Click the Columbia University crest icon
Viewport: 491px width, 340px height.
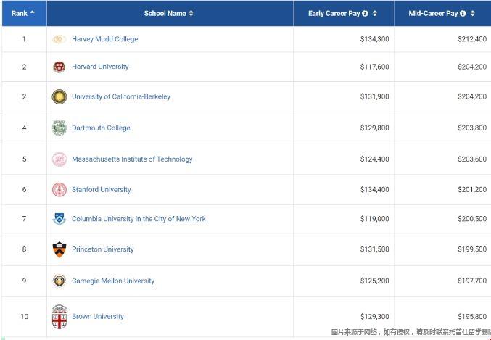click(x=59, y=219)
